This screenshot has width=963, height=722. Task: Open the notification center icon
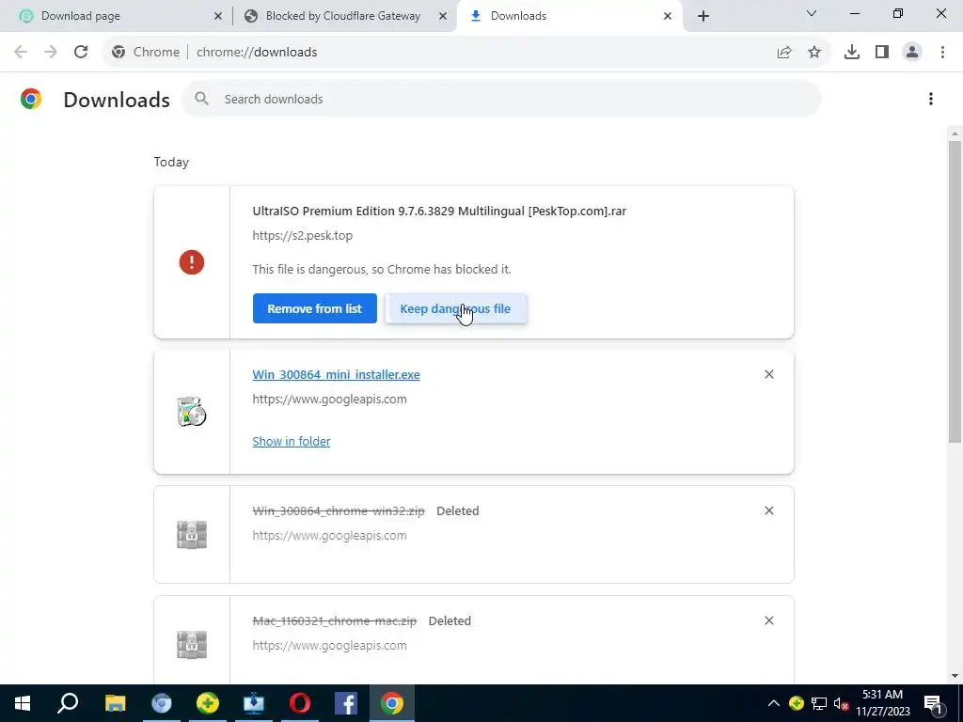pyautogui.click(x=934, y=704)
